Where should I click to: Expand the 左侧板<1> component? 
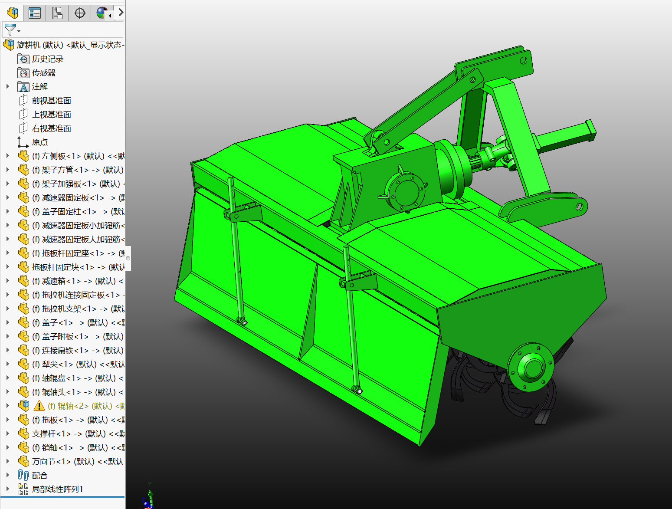click(x=7, y=156)
